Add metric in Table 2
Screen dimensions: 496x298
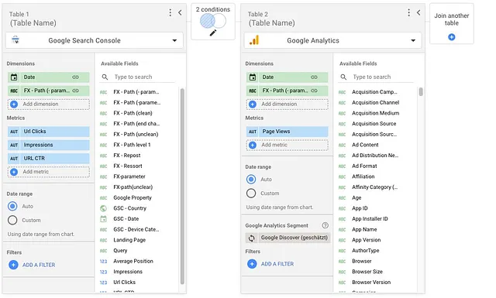(287, 145)
